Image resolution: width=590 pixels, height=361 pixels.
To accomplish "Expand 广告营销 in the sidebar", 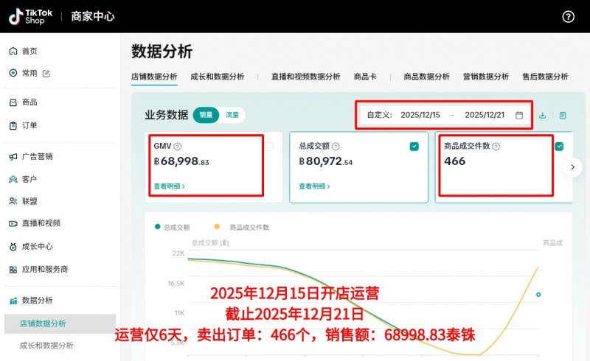I will tap(37, 156).
